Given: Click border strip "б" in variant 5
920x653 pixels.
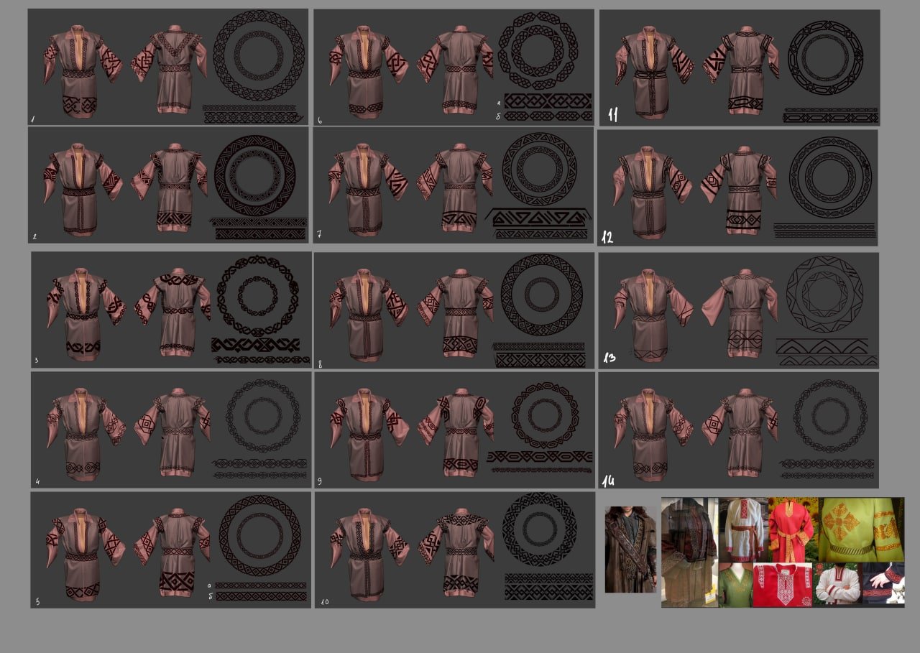Looking at the screenshot, I should [260, 596].
